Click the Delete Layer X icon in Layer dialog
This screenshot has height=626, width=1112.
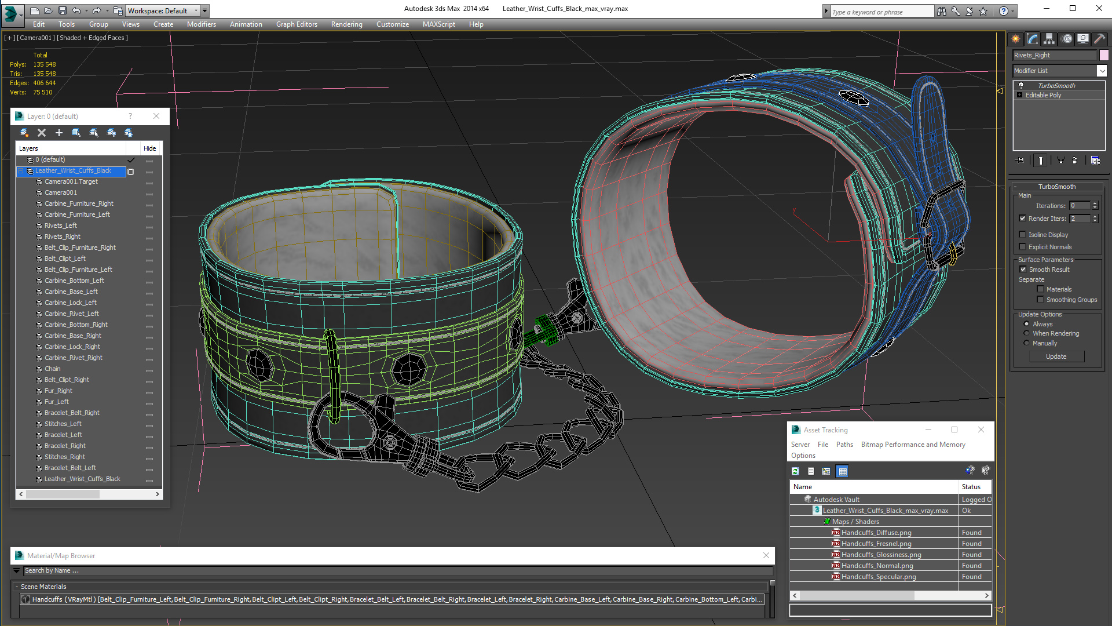click(42, 133)
